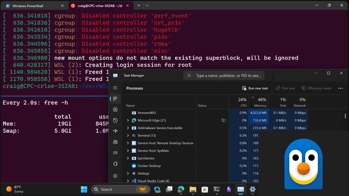Viewport: 349px width, 196px height.
Task: Open the App history page
Action: [115, 120]
